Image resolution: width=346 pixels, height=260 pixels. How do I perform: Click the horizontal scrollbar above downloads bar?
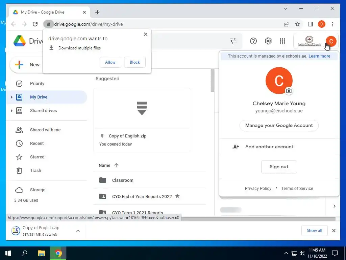(258, 219)
